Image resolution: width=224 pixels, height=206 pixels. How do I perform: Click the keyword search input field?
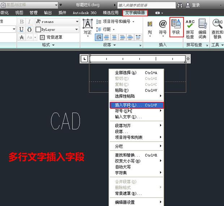point(147,5)
